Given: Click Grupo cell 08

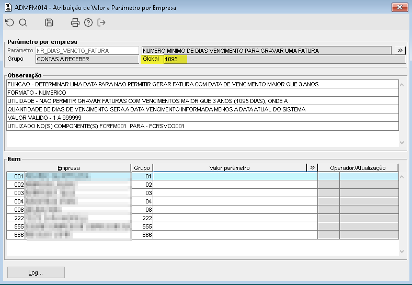Looking at the screenshot, I should coord(142,210).
